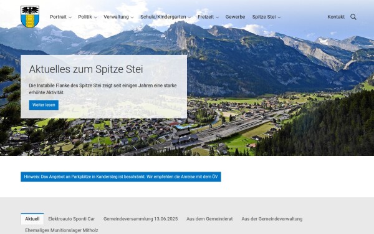Switch to the Aus dem Gemeinderat tab
The width and height of the screenshot is (374, 234).
tap(209, 219)
